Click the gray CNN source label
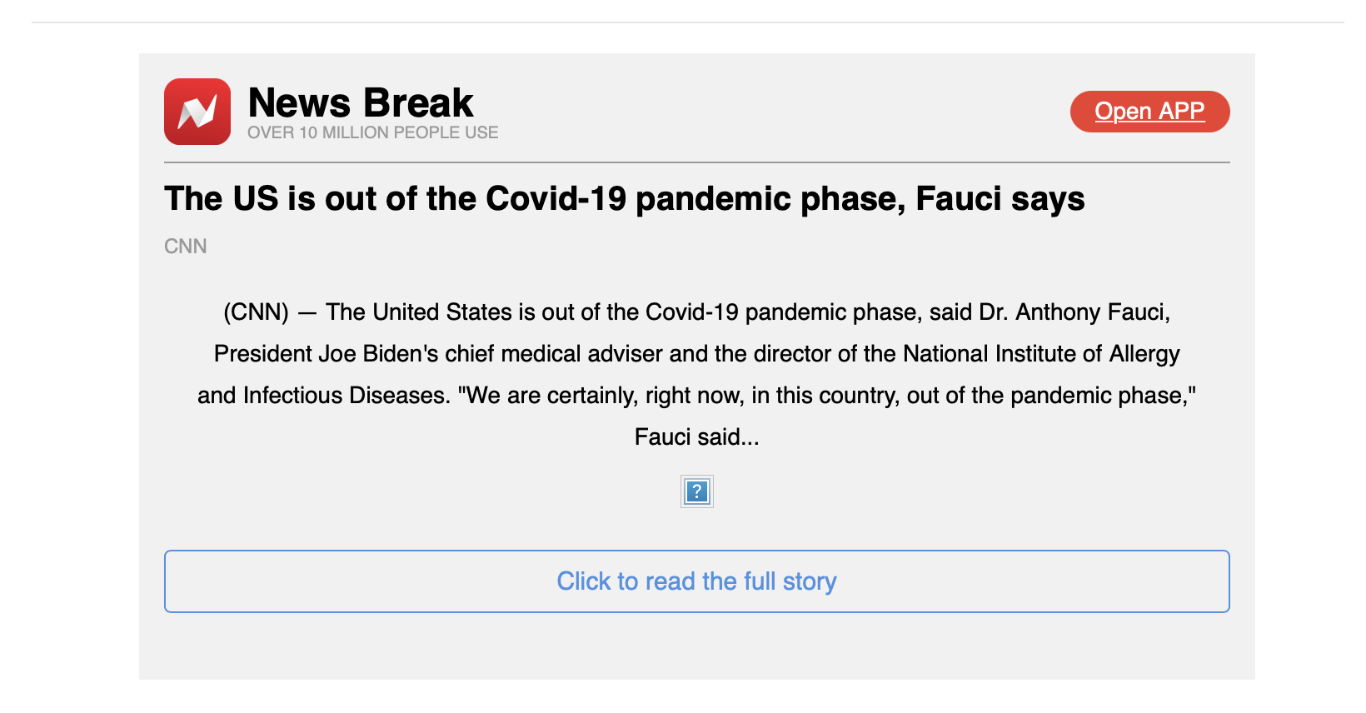This screenshot has width=1366, height=713. [186, 247]
